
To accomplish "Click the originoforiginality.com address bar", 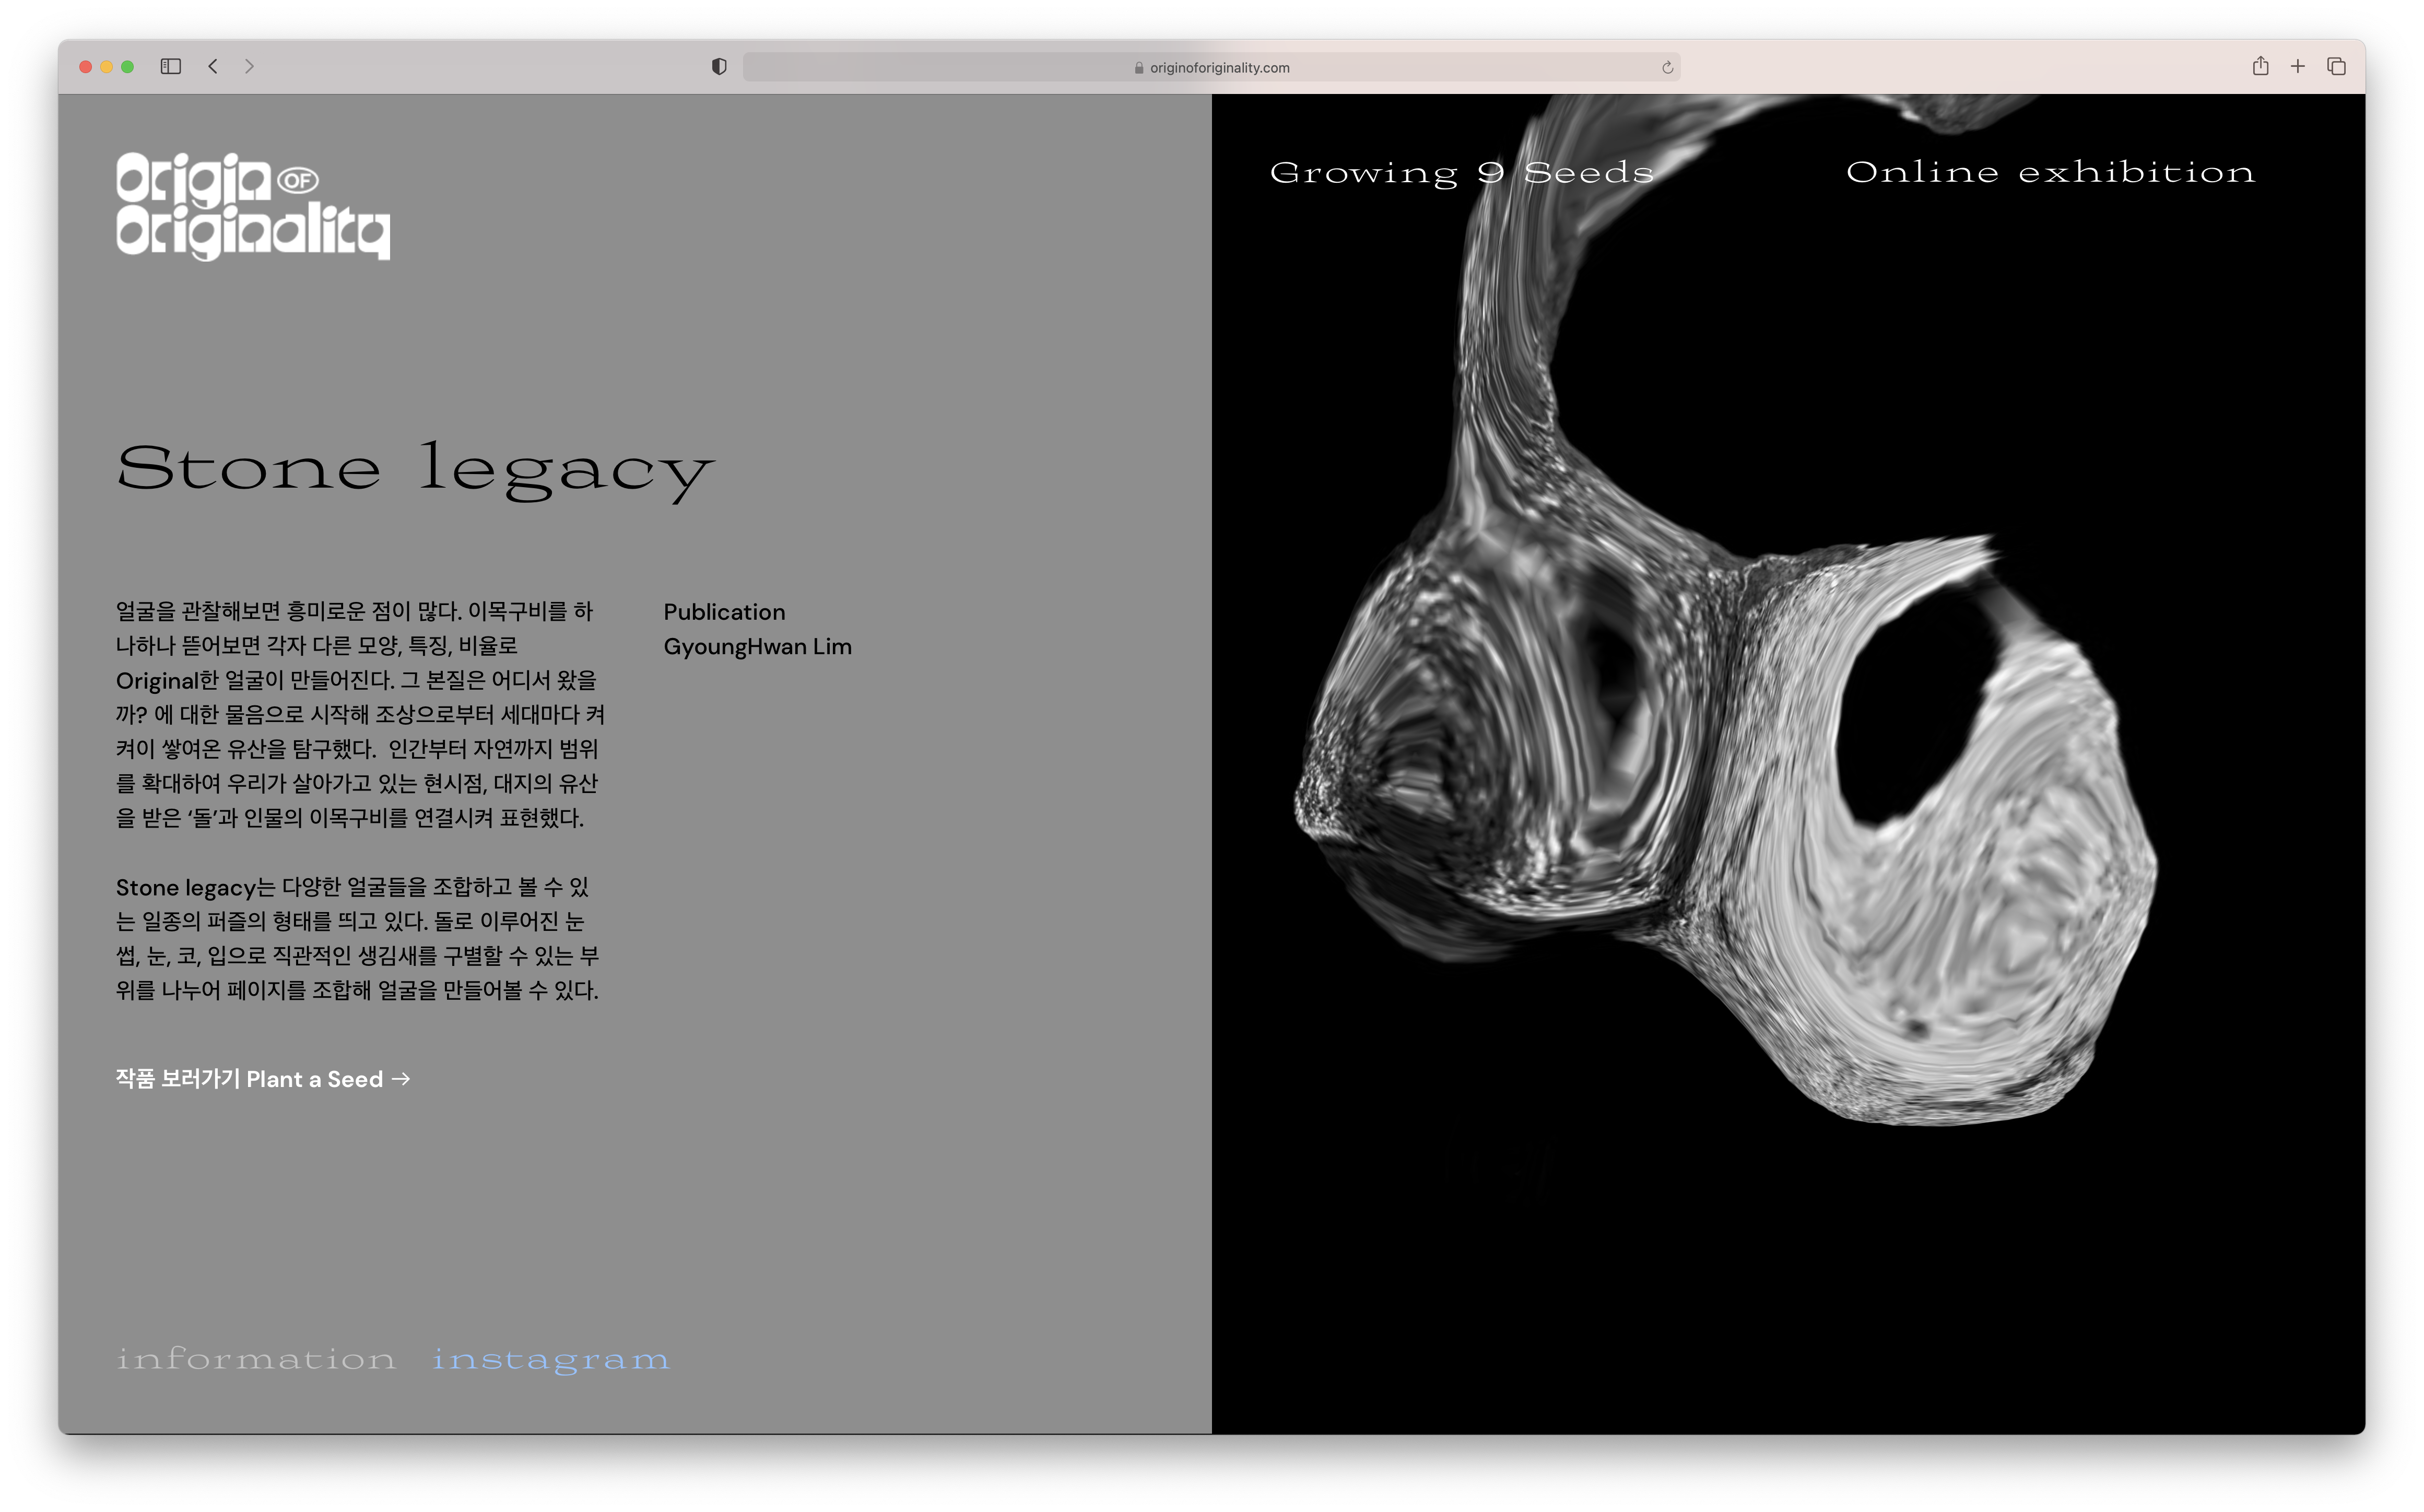I will (x=1219, y=67).
